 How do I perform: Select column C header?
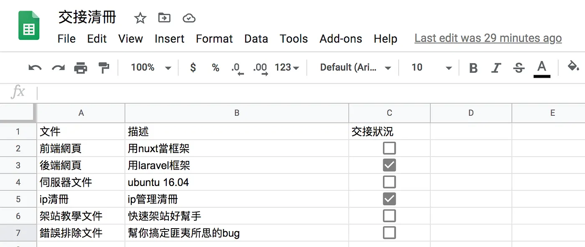(389, 113)
